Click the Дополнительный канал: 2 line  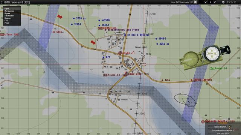point(223,130)
